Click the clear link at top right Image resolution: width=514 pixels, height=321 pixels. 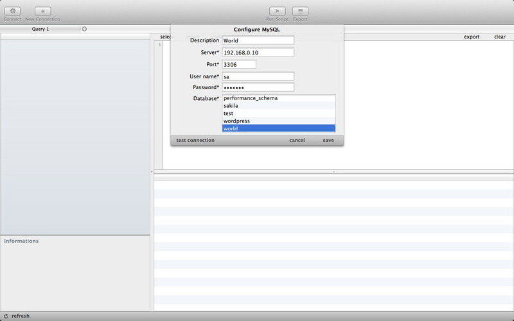(499, 37)
